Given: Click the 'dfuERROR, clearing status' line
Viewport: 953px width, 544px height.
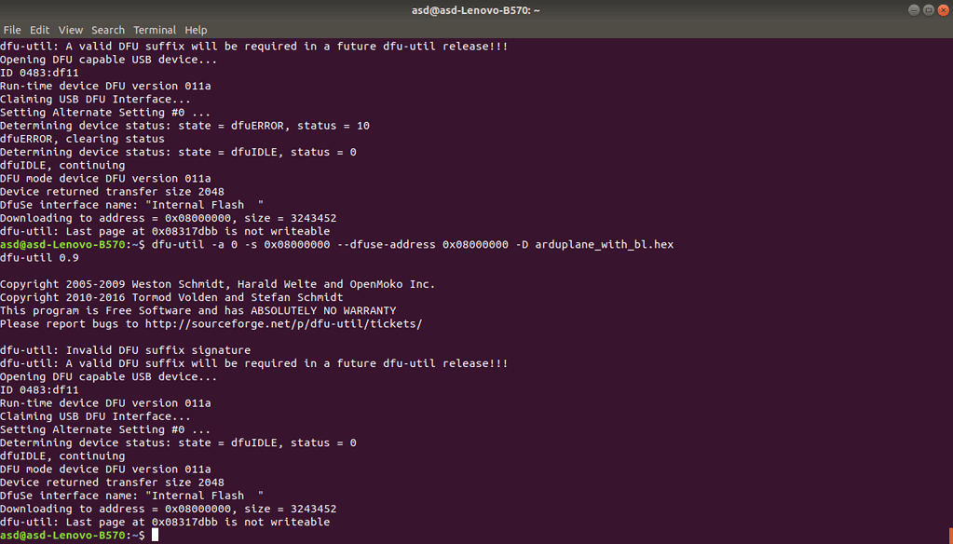Looking at the screenshot, I should click(82, 139).
